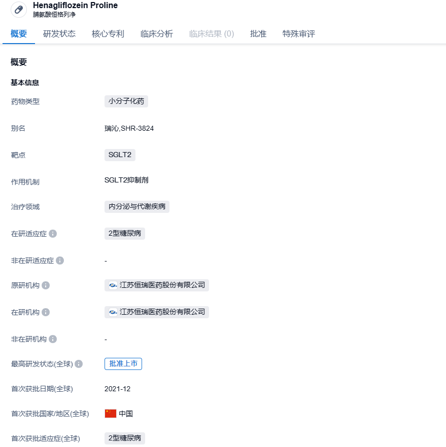This screenshot has height=447, width=446.
Task: Click the 批准上市 status badge
Action: click(x=123, y=364)
